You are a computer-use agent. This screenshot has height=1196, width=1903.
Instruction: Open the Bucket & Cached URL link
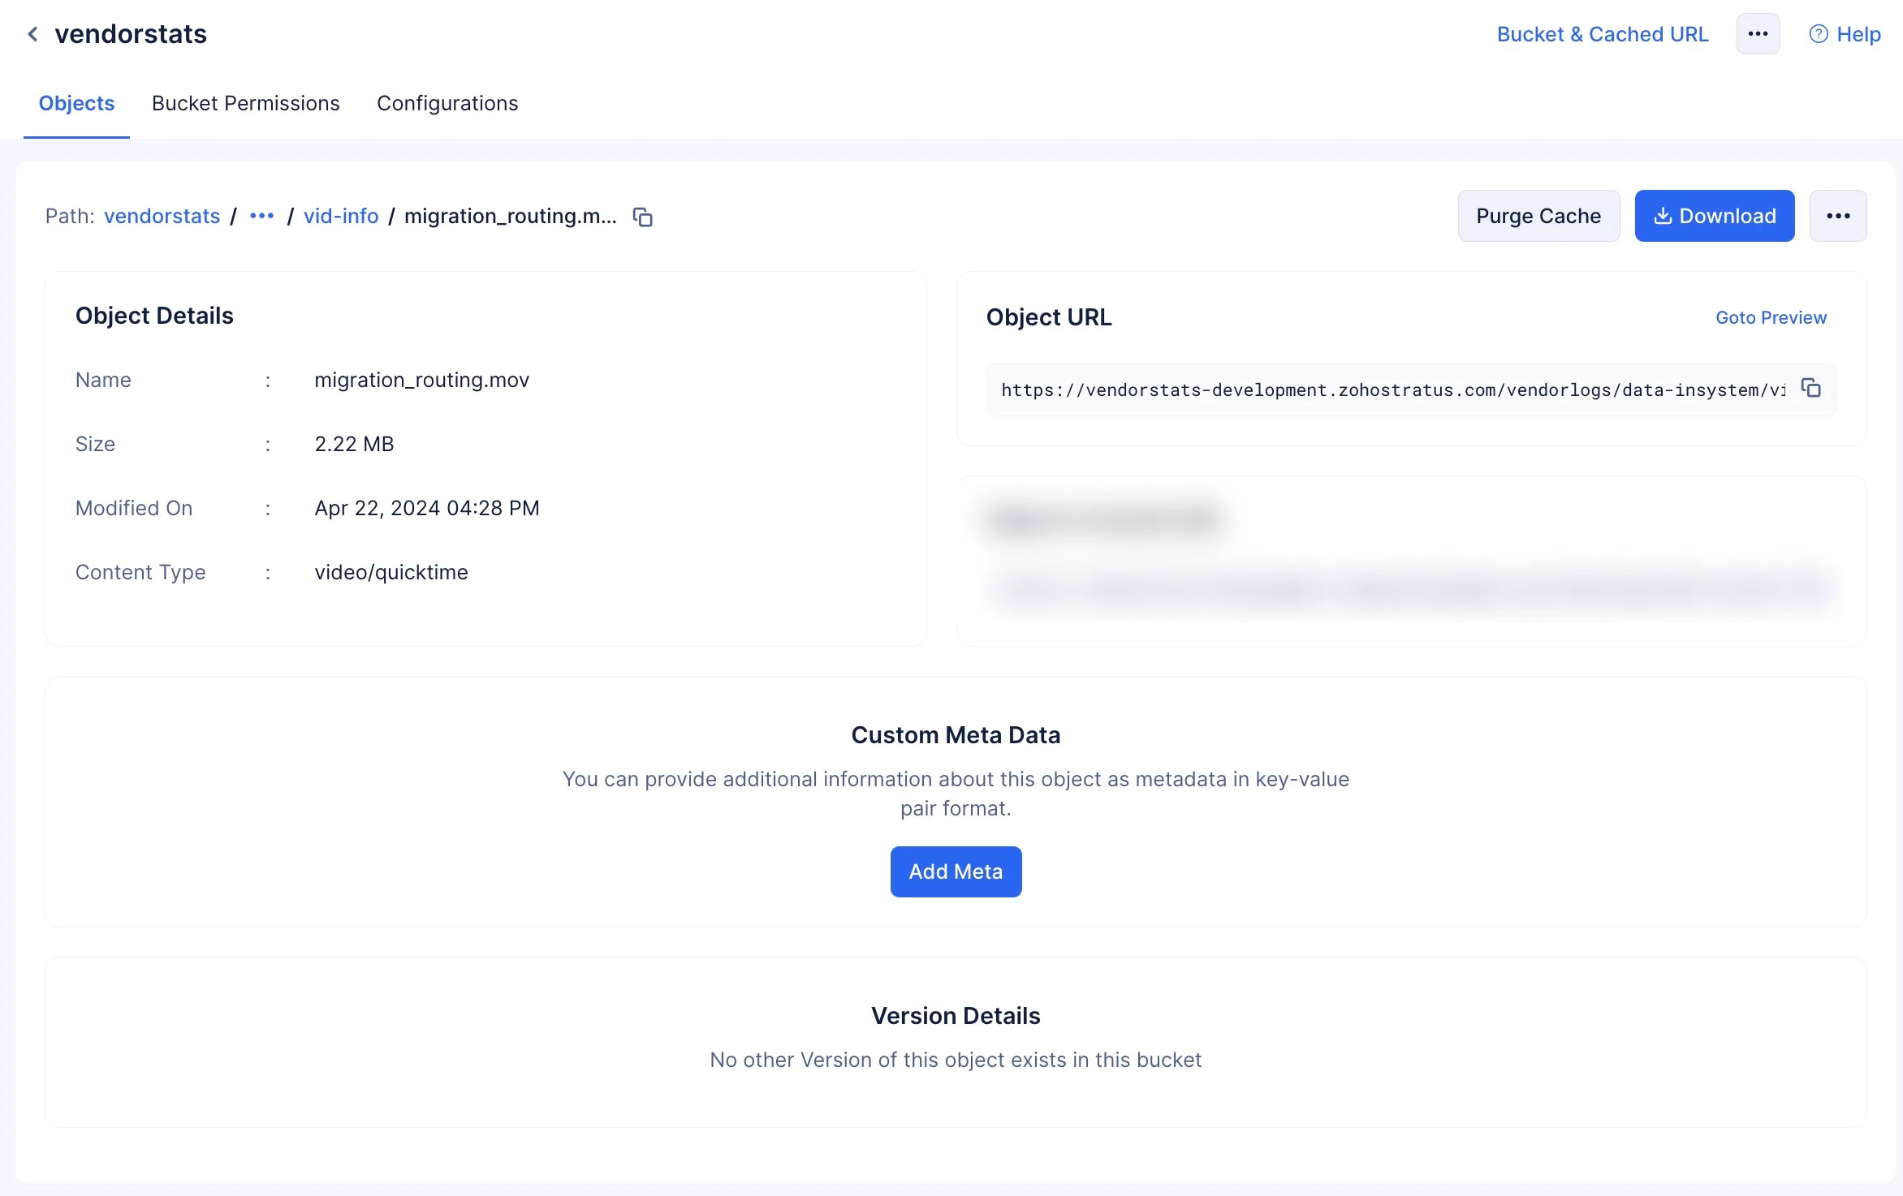[1603, 34]
